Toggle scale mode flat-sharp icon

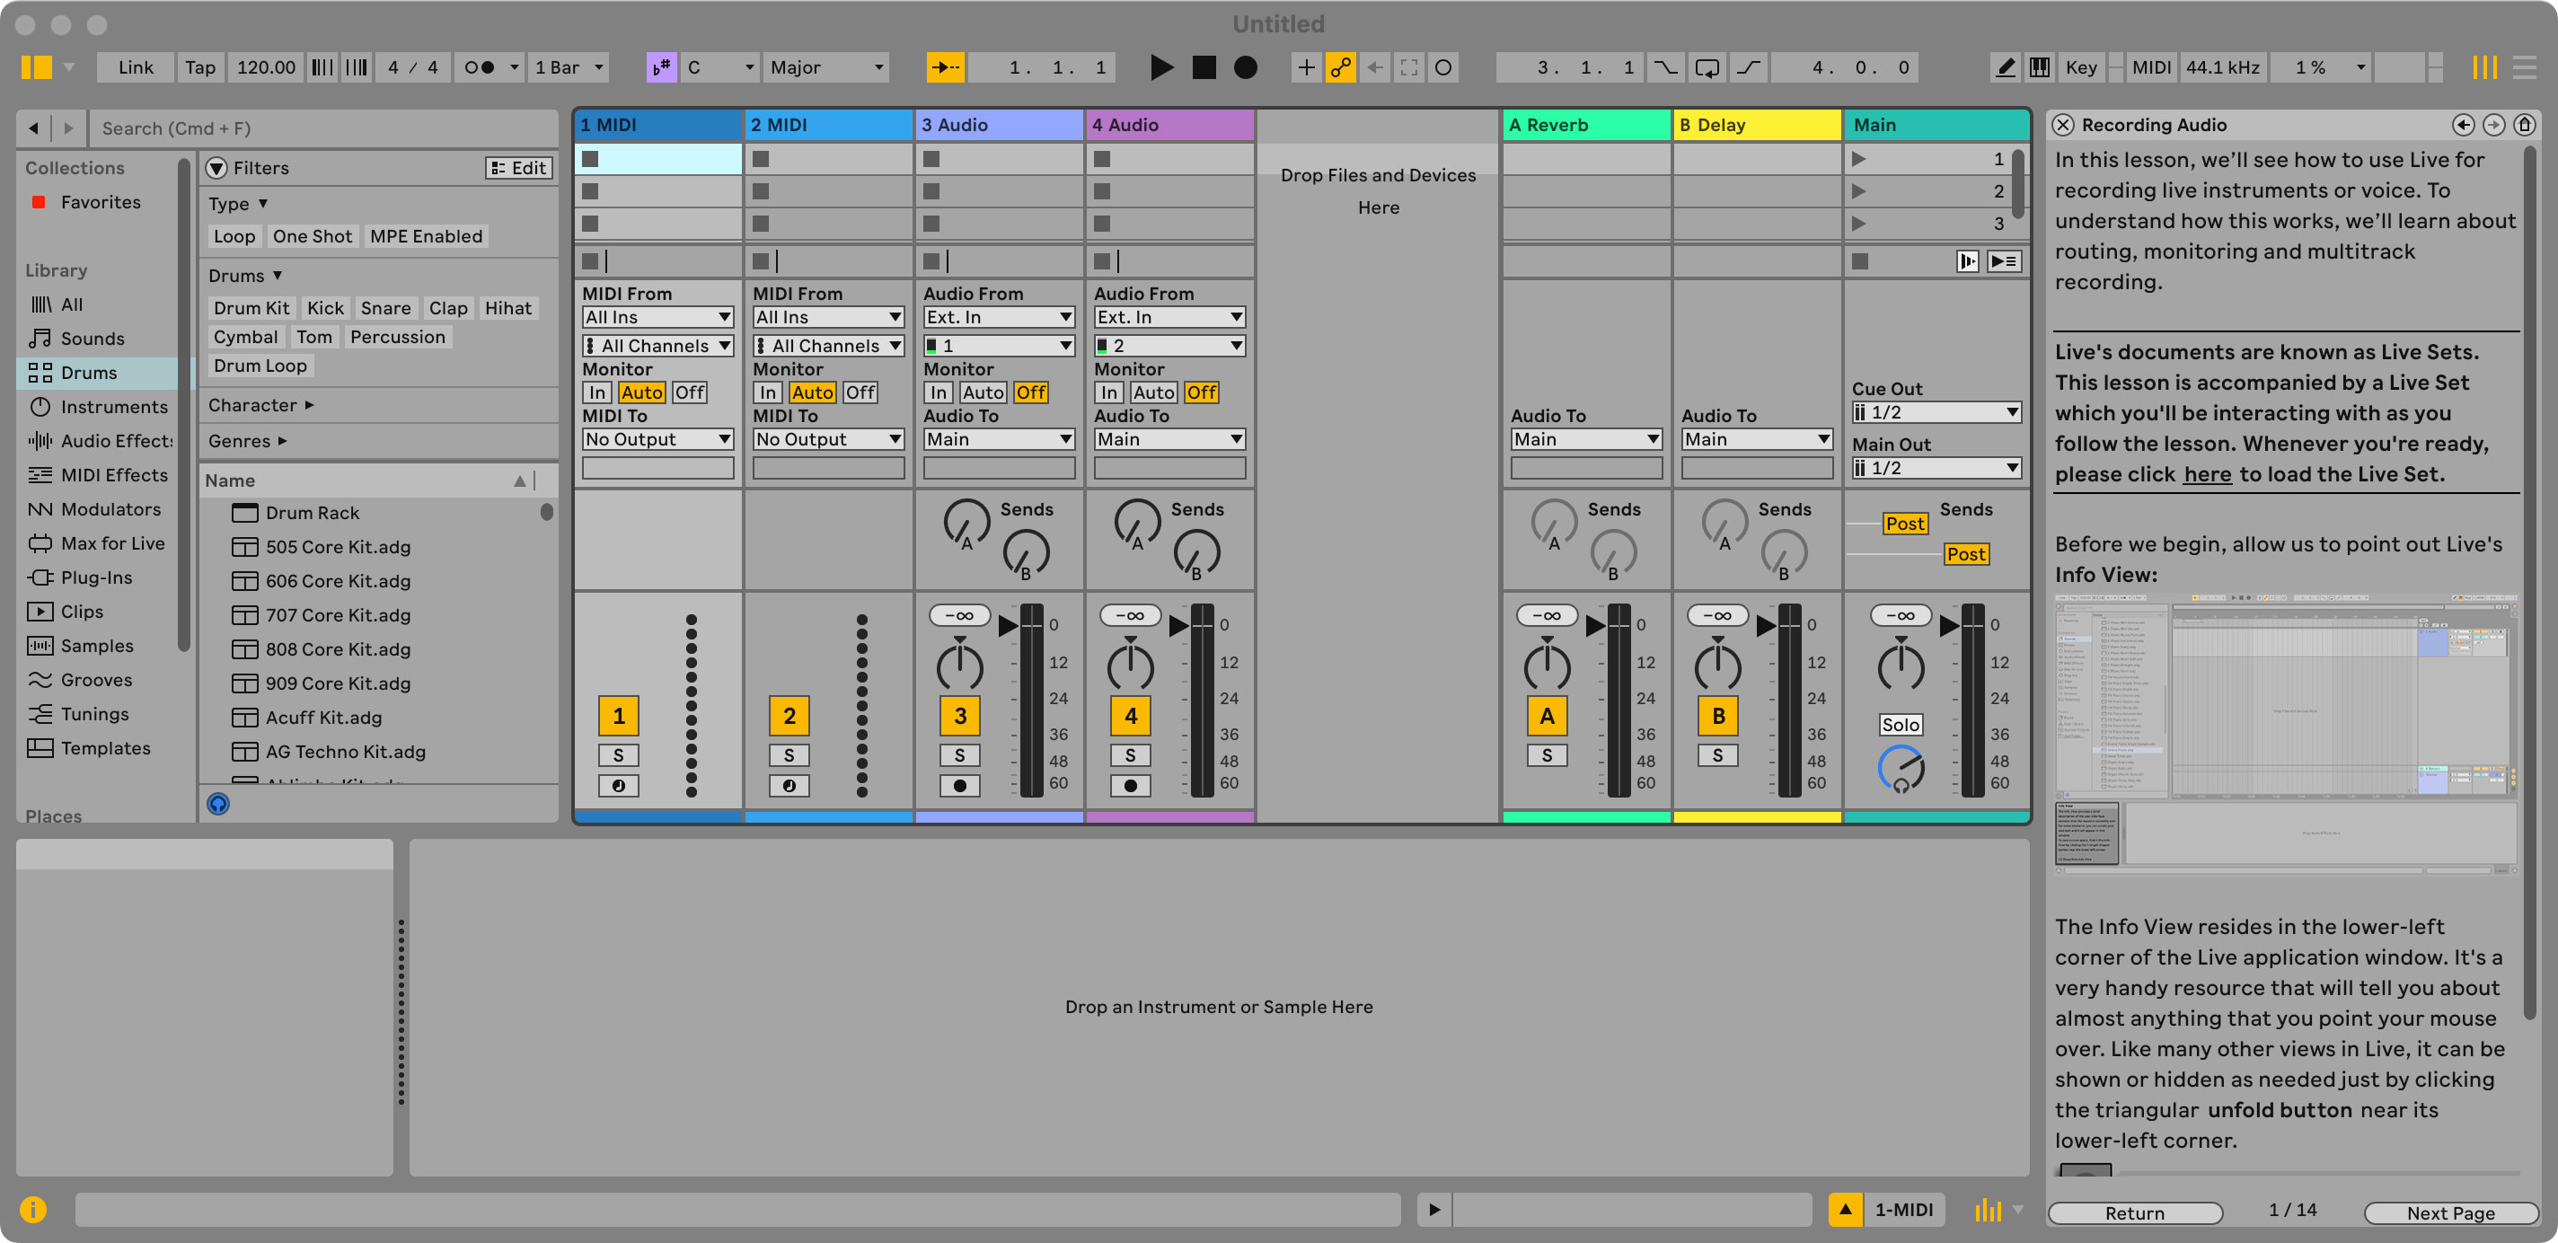pyautogui.click(x=660, y=67)
